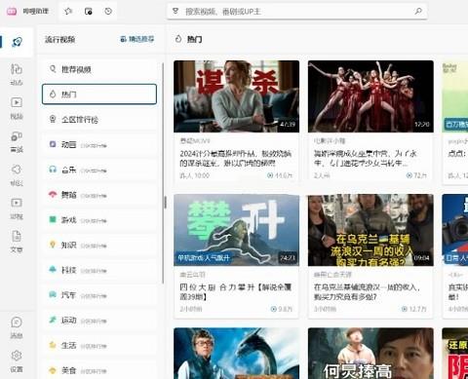Click the 流行视频 panel title

pos(60,40)
